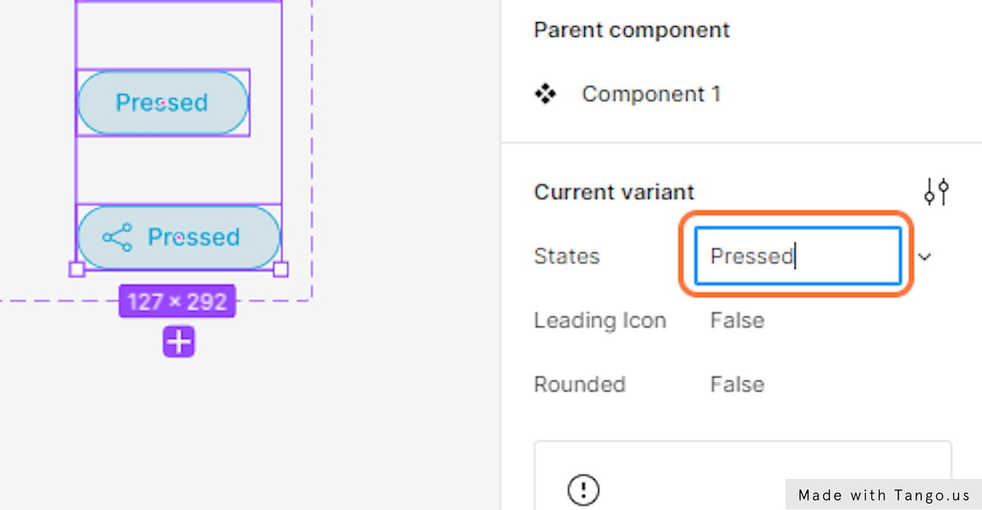Click the four-diamond component icon beside Component 1
This screenshot has width=982, height=510.
pyautogui.click(x=545, y=94)
